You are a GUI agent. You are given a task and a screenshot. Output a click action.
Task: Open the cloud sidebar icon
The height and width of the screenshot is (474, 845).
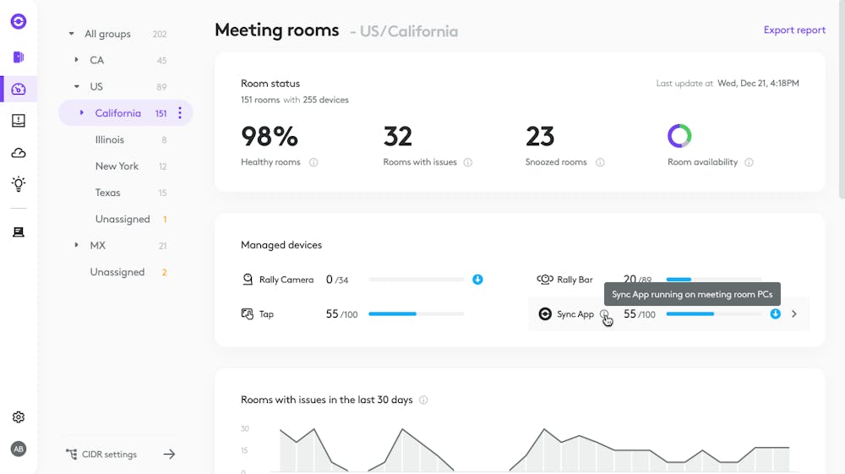pyautogui.click(x=19, y=153)
